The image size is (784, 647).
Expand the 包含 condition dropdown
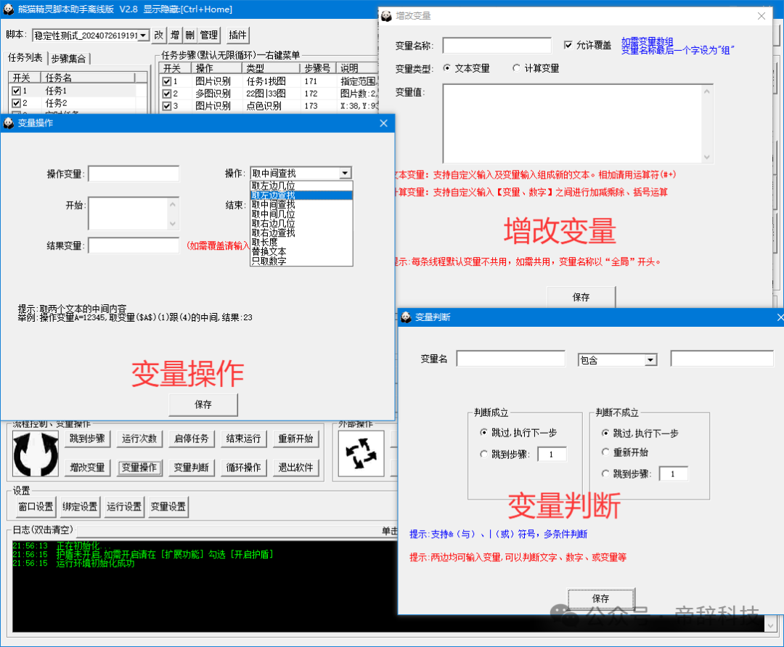pyautogui.click(x=650, y=359)
